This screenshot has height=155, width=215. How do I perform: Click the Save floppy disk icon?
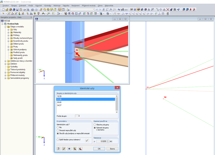pyautogui.click(x=17, y=9)
